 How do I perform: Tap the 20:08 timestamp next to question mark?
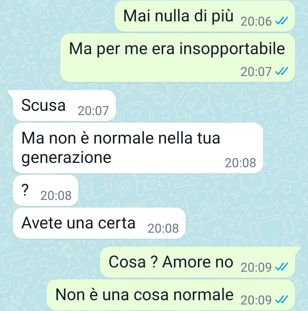coord(56,196)
